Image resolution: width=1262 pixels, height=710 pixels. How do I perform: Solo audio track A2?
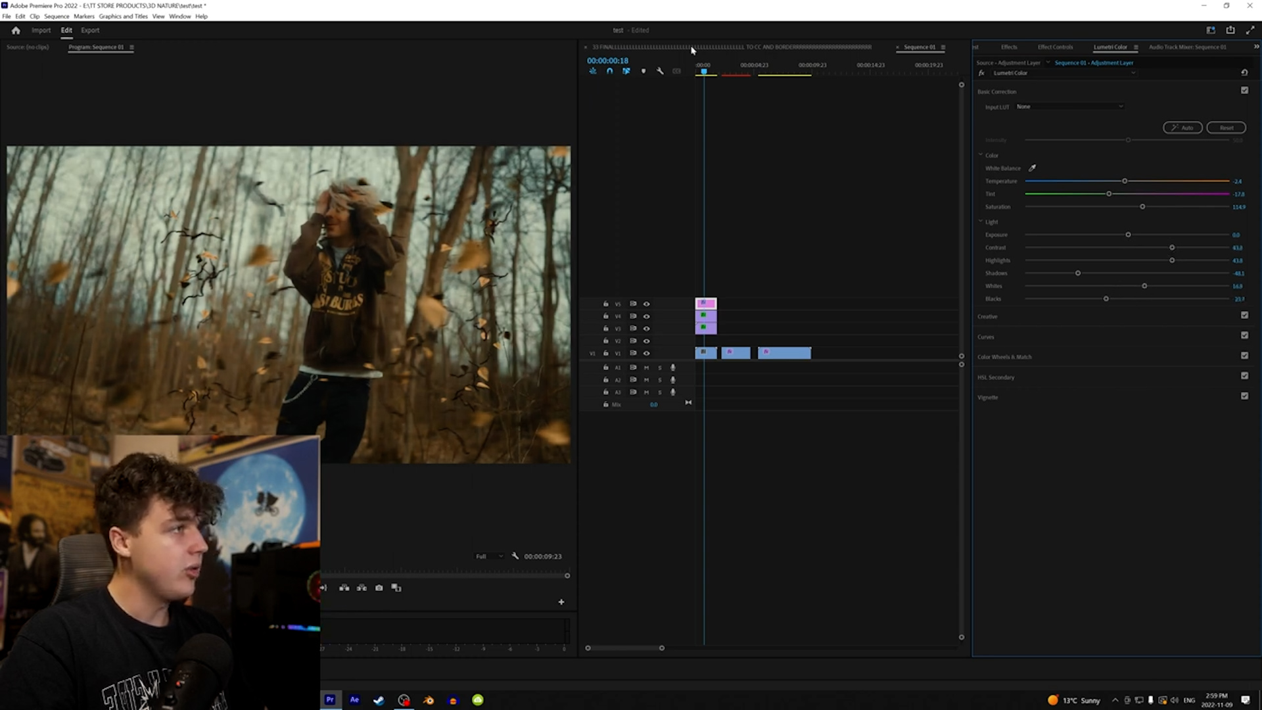point(660,380)
